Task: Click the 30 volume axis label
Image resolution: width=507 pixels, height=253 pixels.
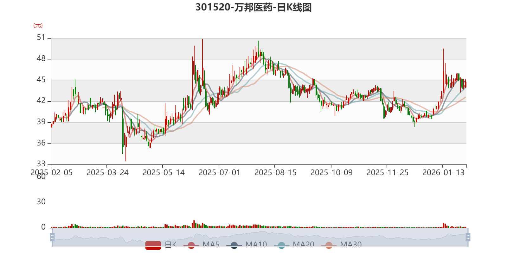Action: click(x=41, y=202)
